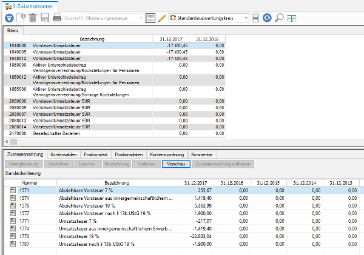Click the left arrow of the horizontal scrollbar
The image size is (364, 255).
tap(7, 141)
